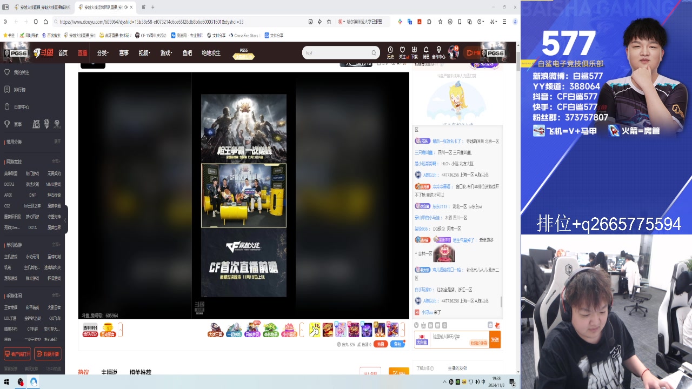Viewport: 692px width, 389px height.
Task: Click the browser address bar URL
Action: click(151, 22)
